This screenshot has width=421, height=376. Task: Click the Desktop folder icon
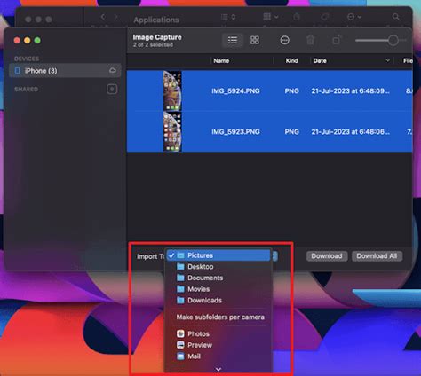(x=180, y=267)
